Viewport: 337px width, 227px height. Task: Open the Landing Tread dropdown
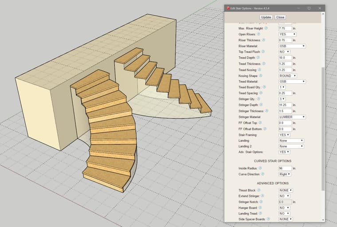click(284, 213)
